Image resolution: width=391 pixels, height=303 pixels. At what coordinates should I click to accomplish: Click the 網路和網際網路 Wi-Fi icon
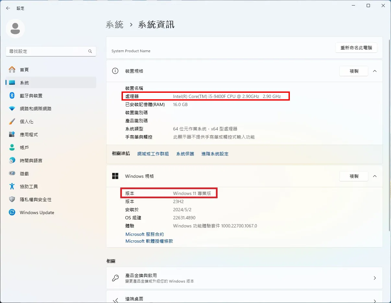coord(12,109)
